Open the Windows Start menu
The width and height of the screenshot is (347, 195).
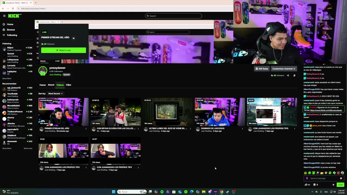pos(113,192)
